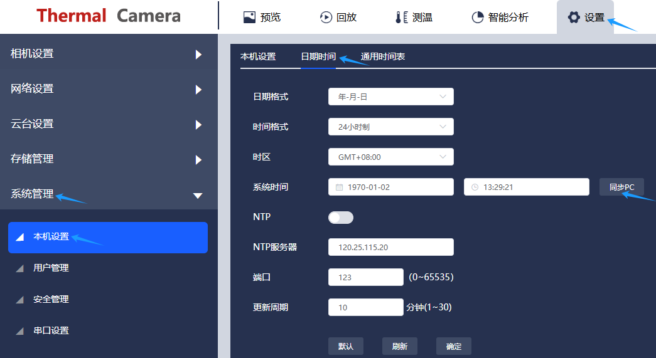
Task: Expand the 相机设置 sidebar section
Action: click(109, 54)
